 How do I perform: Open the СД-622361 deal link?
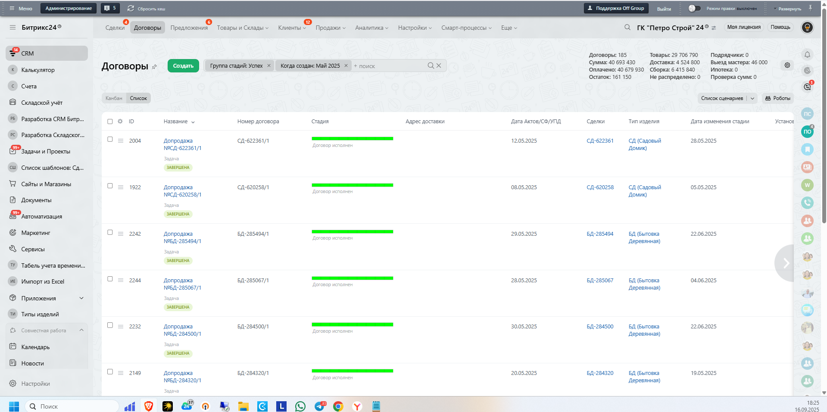(599, 141)
